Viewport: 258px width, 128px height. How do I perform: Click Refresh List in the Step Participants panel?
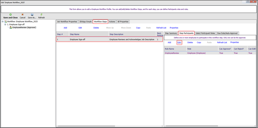[222, 42]
